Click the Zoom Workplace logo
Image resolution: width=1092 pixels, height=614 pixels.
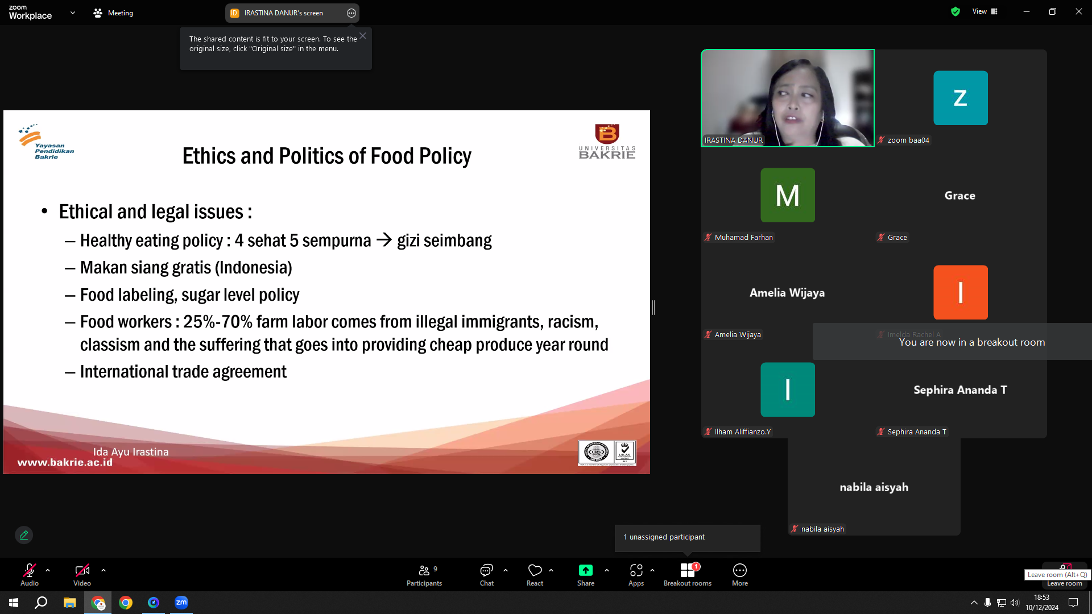point(31,12)
